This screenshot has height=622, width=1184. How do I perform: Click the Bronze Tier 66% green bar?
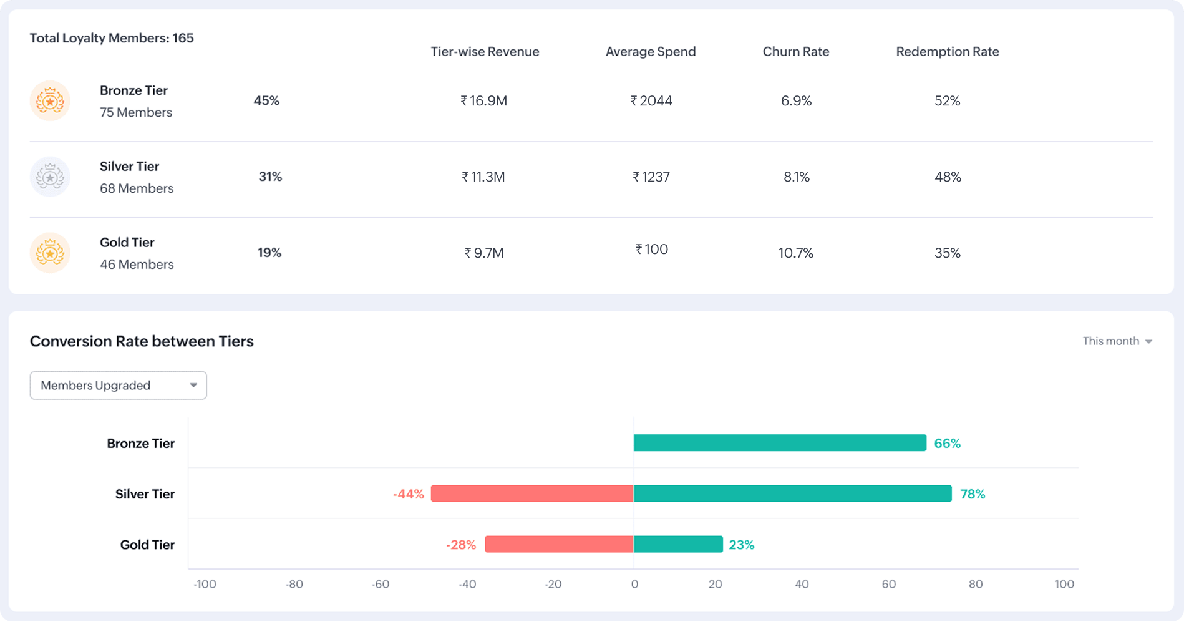pos(780,443)
